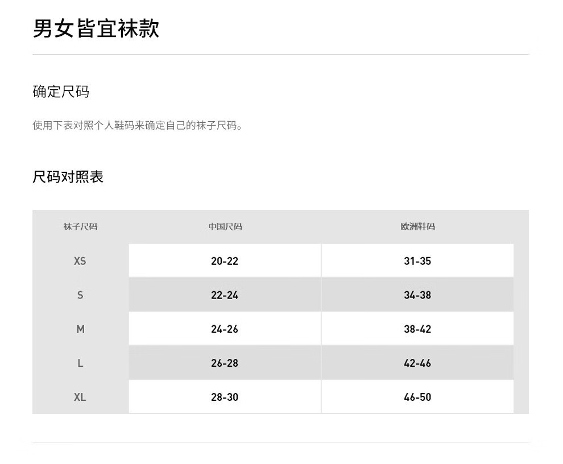Click the 34-38 European shoe size cell
Image resolution: width=563 pixels, height=464 pixels.
tap(417, 295)
